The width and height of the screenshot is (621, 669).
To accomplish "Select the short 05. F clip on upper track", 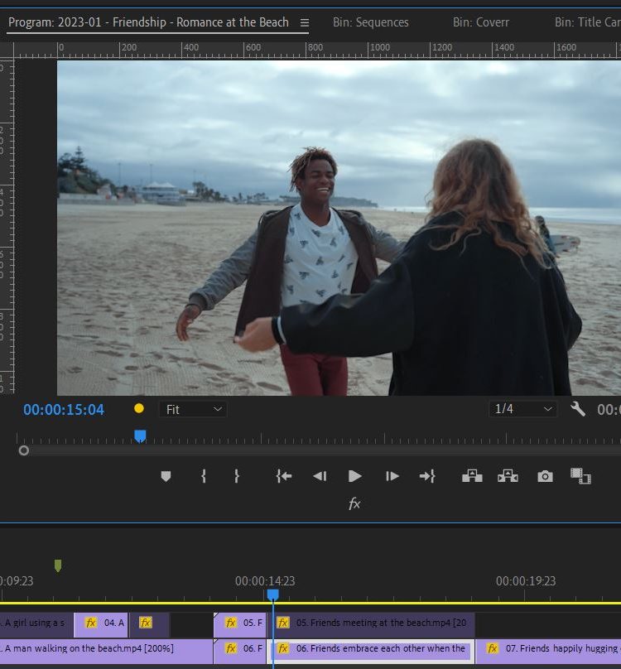I will 239,624.
